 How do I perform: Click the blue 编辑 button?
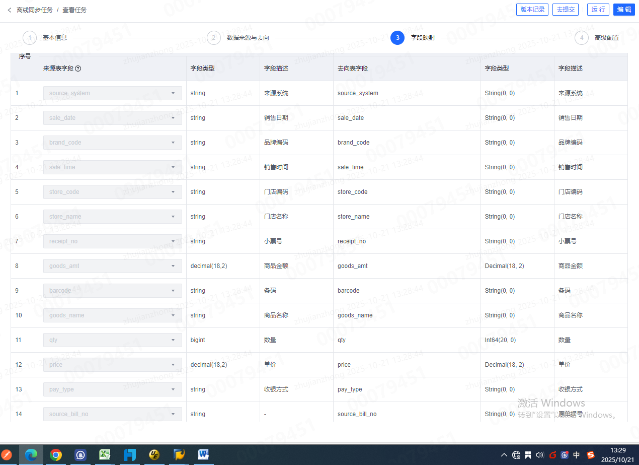(x=624, y=10)
